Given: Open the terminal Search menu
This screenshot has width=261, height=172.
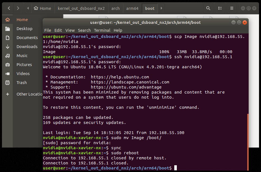Looking at the screenshot, I should 84,30.
